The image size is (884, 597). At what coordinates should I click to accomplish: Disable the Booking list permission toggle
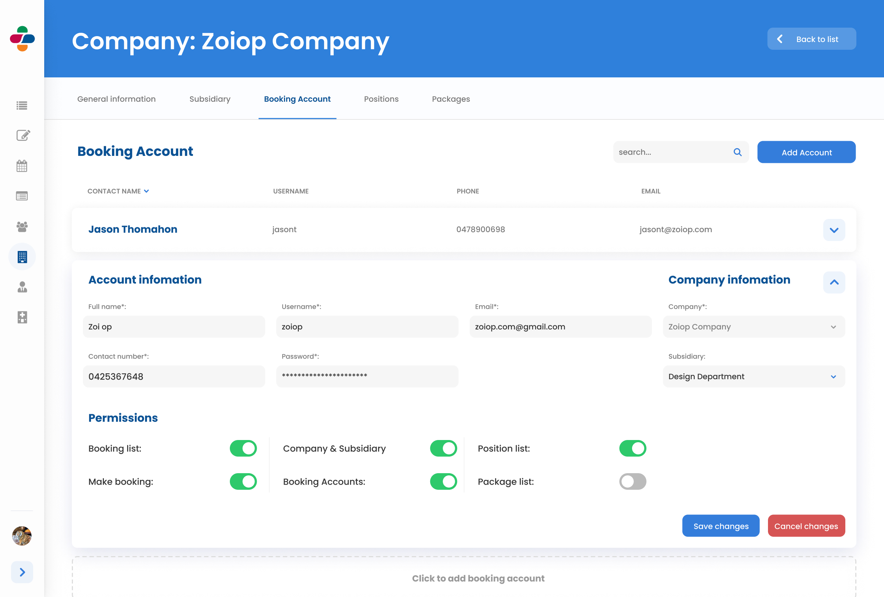click(243, 448)
